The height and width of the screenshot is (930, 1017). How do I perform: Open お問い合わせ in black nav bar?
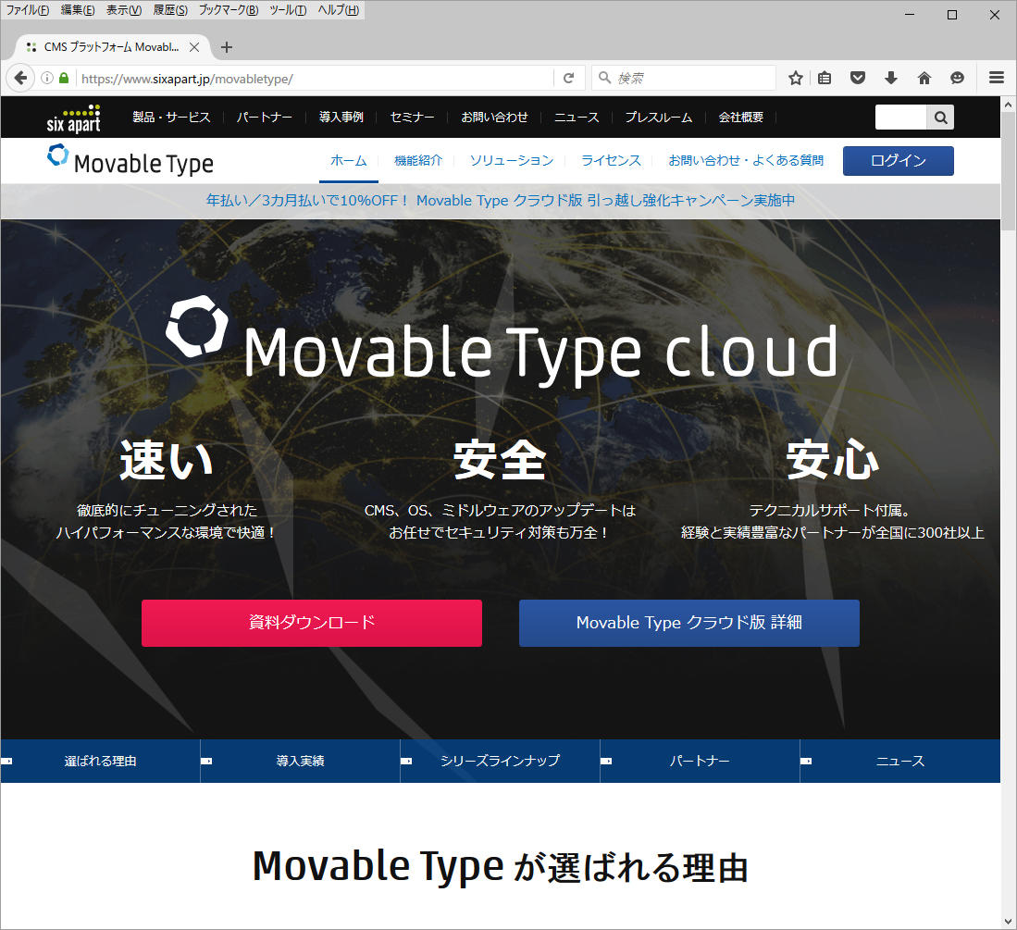[x=494, y=118]
